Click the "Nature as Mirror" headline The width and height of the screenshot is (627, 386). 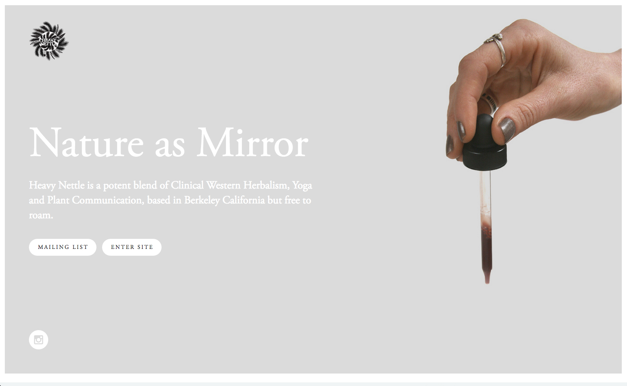(x=169, y=143)
